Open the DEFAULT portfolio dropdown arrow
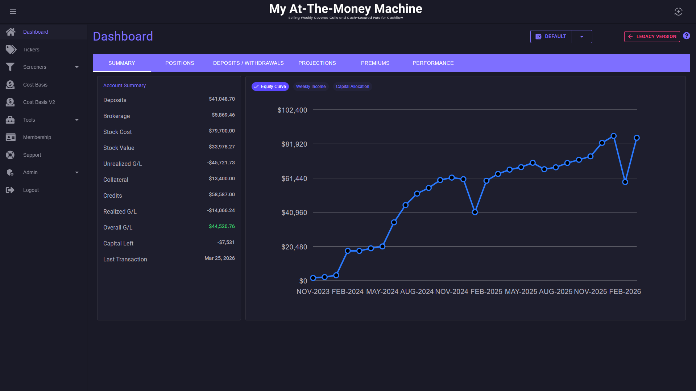 [582, 37]
